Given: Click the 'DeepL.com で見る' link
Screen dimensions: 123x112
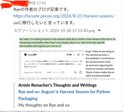Looking at the screenshot, I should [x=31, y=73].
